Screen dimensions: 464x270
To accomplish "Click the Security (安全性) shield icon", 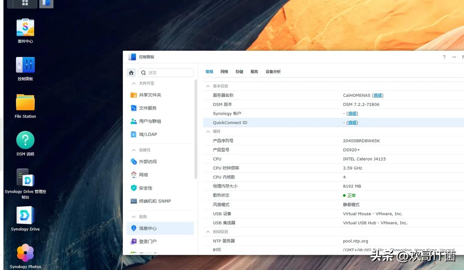I will [134, 188].
